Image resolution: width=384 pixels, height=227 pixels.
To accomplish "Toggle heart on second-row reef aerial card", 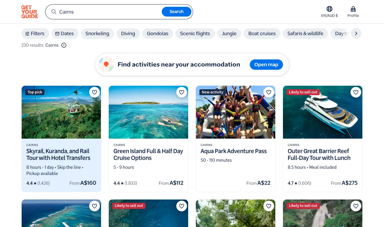I will coord(95,206).
